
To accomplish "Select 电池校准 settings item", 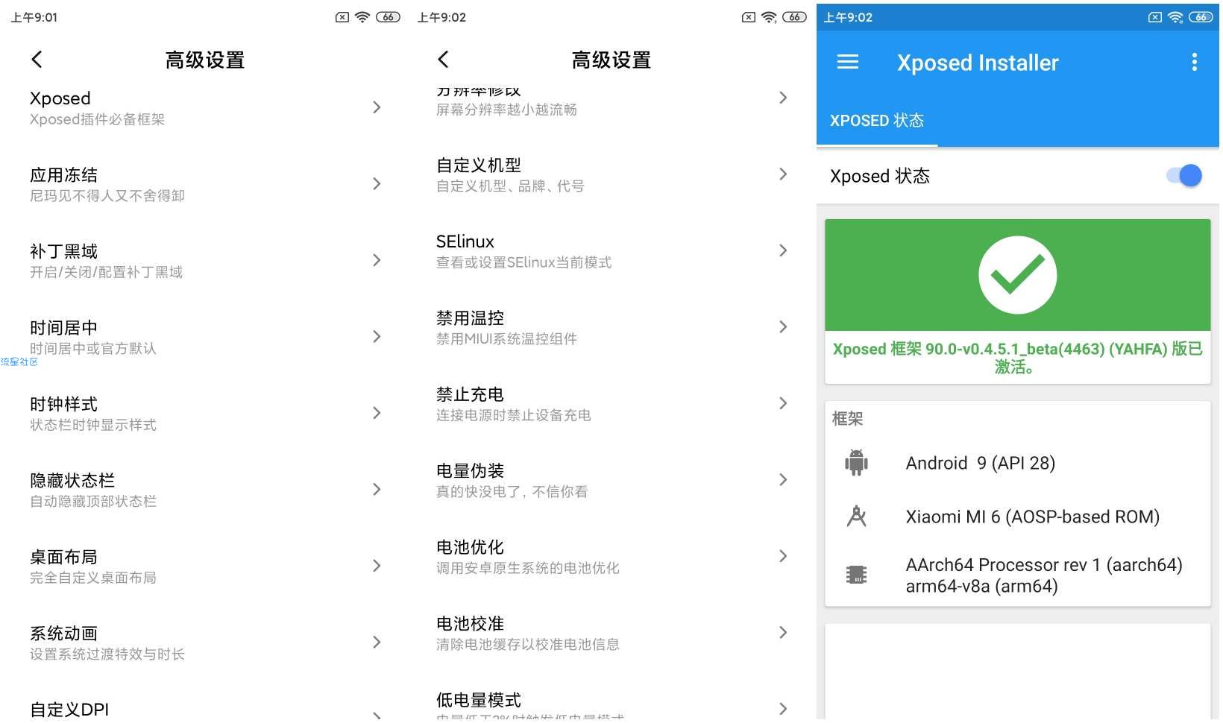I will pyautogui.click(x=609, y=633).
